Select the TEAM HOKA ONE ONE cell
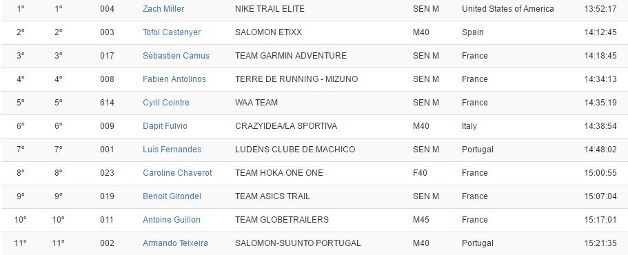This screenshot has height=255, width=628. pyautogui.click(x=278, y=172)
